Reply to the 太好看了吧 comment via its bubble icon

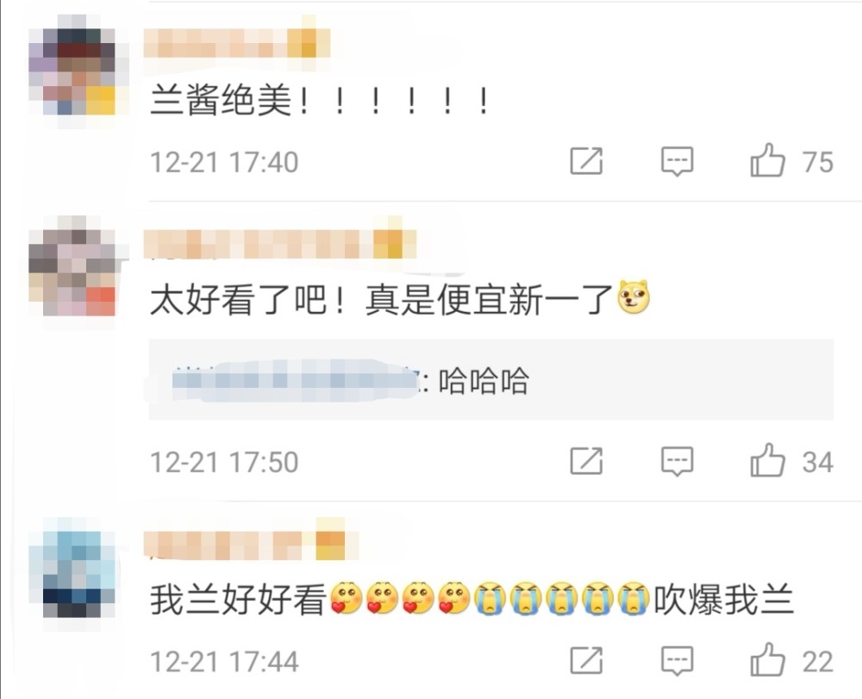677,460
